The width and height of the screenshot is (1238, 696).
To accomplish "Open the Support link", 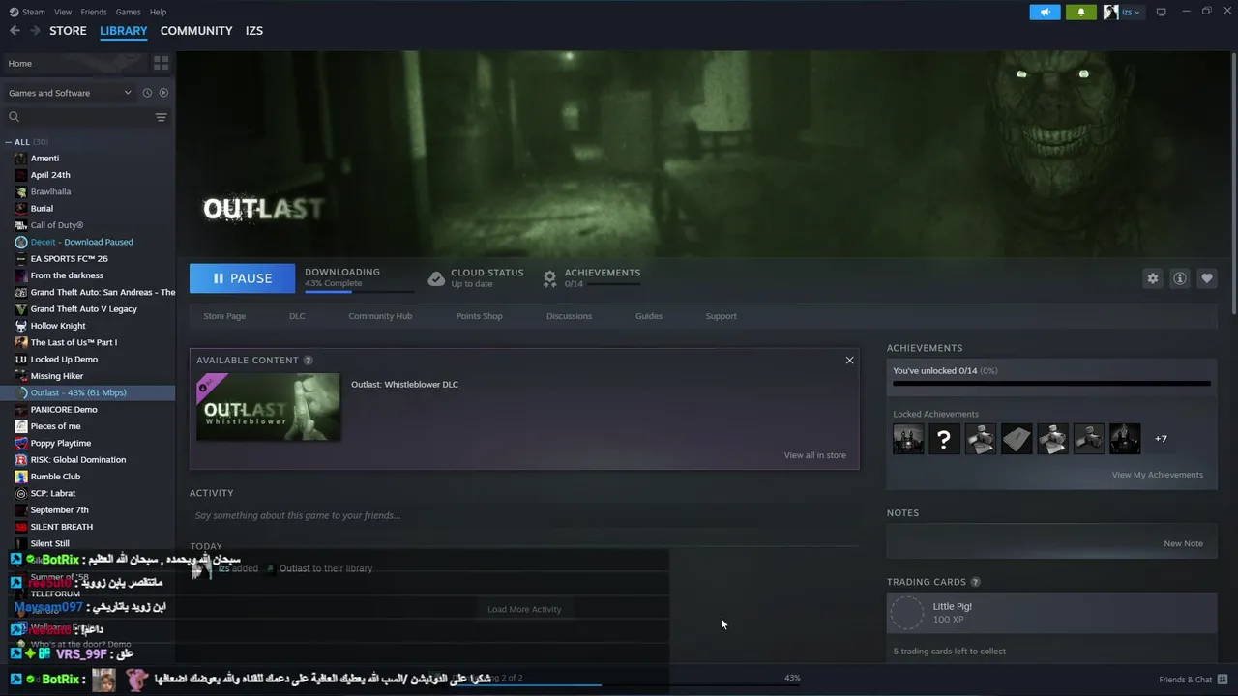I will pos(721,316).
